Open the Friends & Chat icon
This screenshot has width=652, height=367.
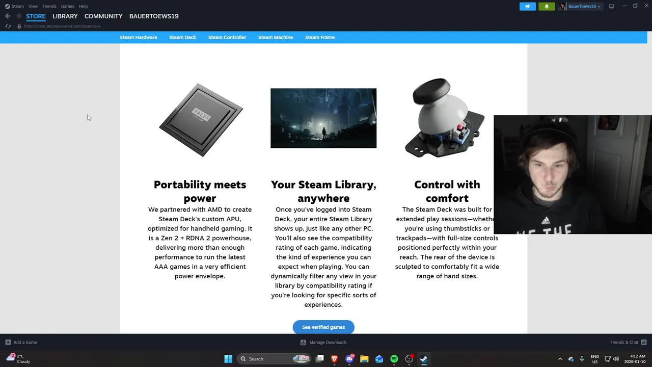(643, 343)
